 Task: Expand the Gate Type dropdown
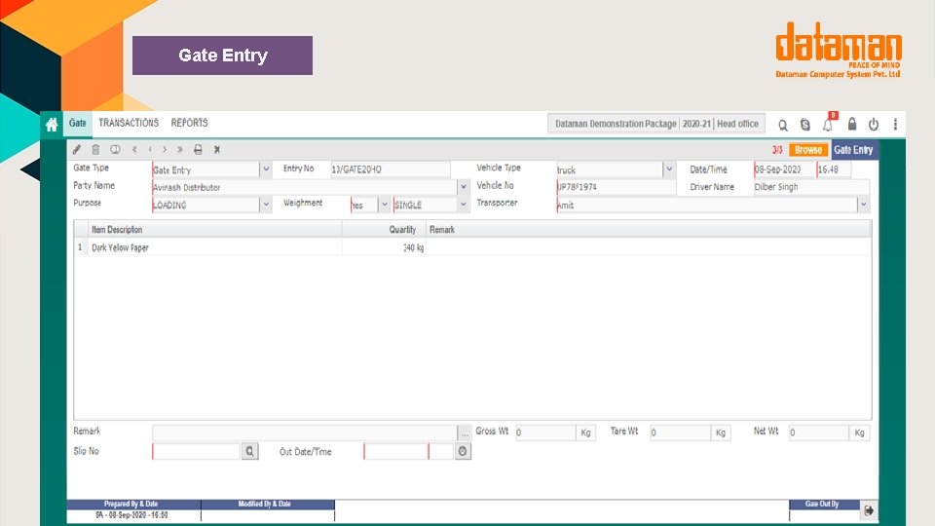tap(266, 169)
